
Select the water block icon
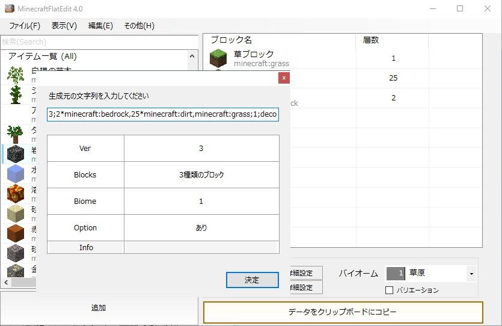[x=16, y=174]
